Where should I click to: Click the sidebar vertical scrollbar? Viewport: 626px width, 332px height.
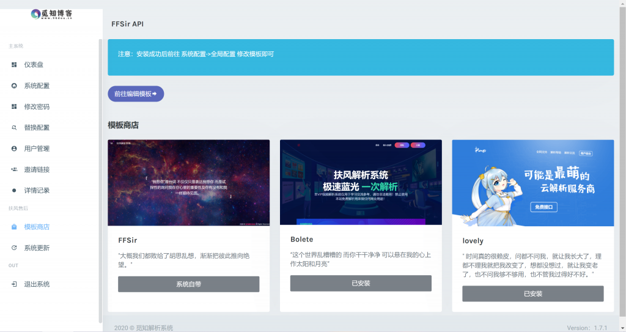tap(100, 180)
